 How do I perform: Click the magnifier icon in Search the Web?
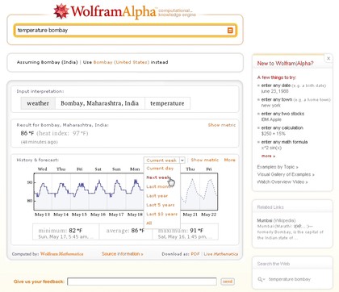261,279
